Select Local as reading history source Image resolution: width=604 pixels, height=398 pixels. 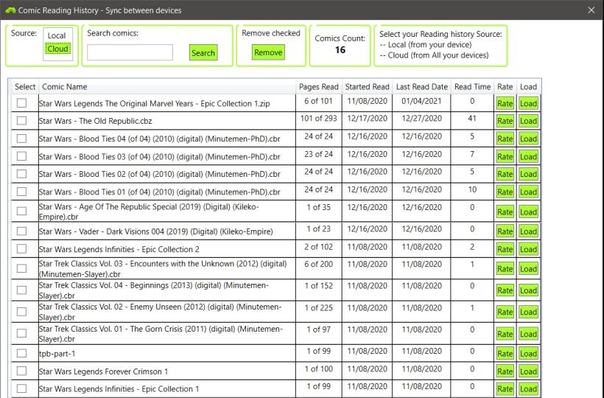pos(57,35)
